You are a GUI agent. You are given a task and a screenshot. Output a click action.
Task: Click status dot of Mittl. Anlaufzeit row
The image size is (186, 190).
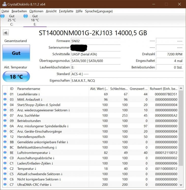tap(5, 99)
